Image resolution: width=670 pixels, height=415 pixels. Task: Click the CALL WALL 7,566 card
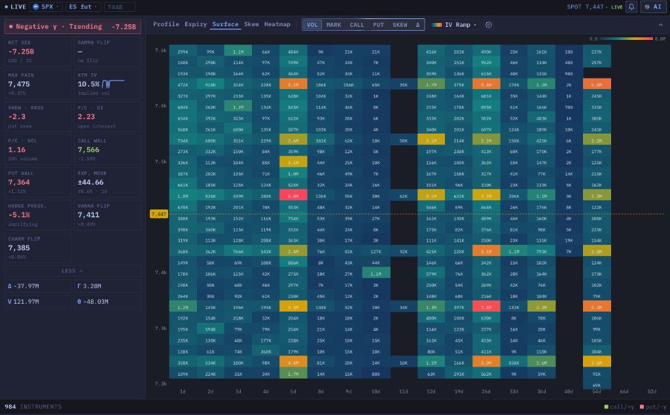click(x=108, y=149)
